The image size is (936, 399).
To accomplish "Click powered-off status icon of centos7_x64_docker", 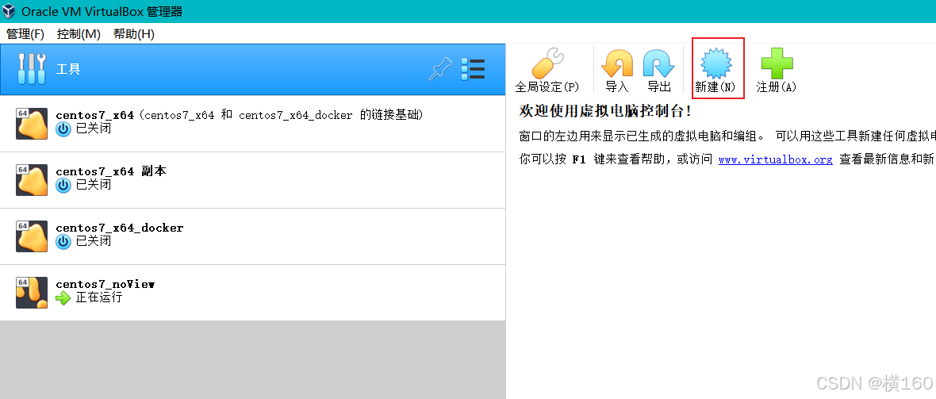I will point(63,241).
